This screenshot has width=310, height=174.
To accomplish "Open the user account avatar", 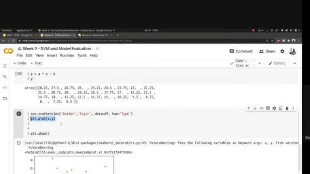I will pos(293,52).
